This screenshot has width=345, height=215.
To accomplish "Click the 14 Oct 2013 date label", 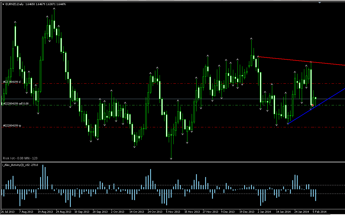I will 137,212.
